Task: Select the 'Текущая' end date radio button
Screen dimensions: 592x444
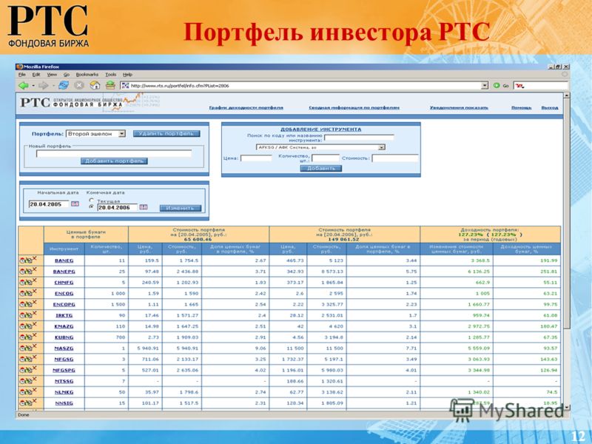Action: click(x=91, y=201)
